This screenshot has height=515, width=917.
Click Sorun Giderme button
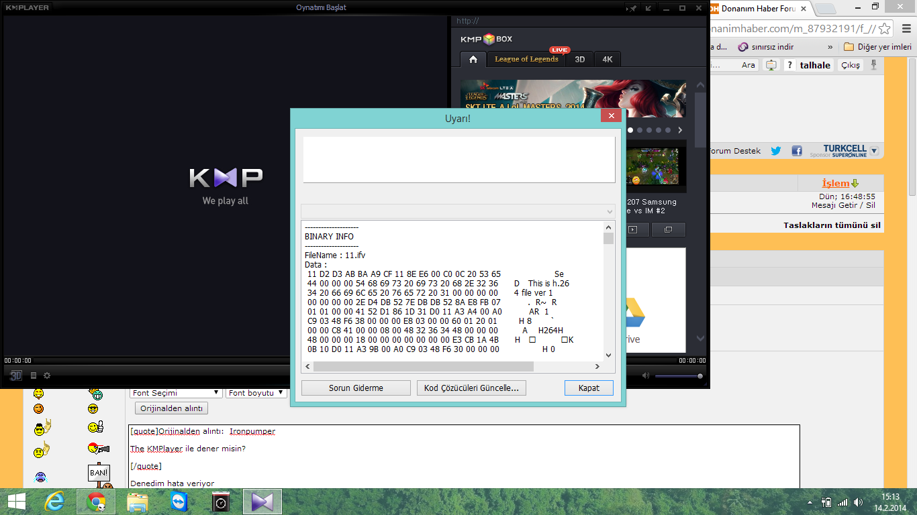pyautogui.click(x=356, y=388)
